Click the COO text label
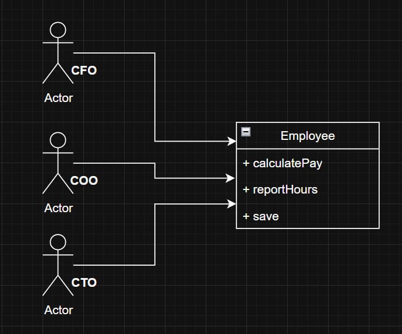 point(84,181)
